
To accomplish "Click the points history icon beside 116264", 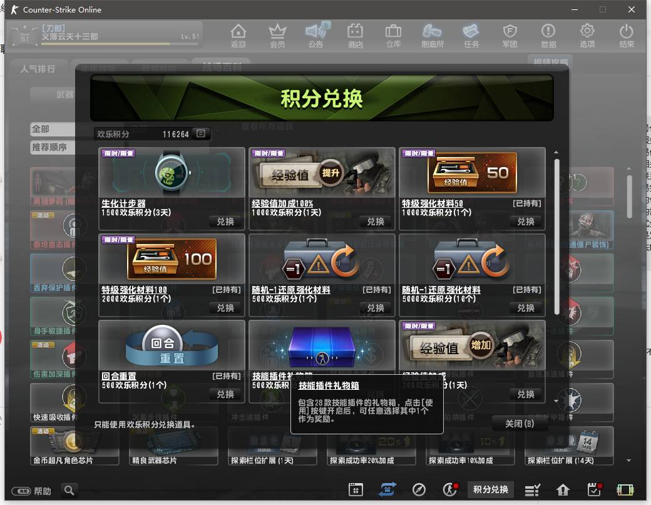I will (201, 134).
